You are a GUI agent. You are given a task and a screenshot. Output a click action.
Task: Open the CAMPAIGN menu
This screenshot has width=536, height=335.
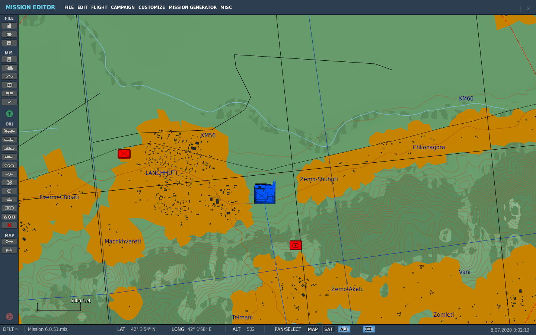click(x=123, y=7)
